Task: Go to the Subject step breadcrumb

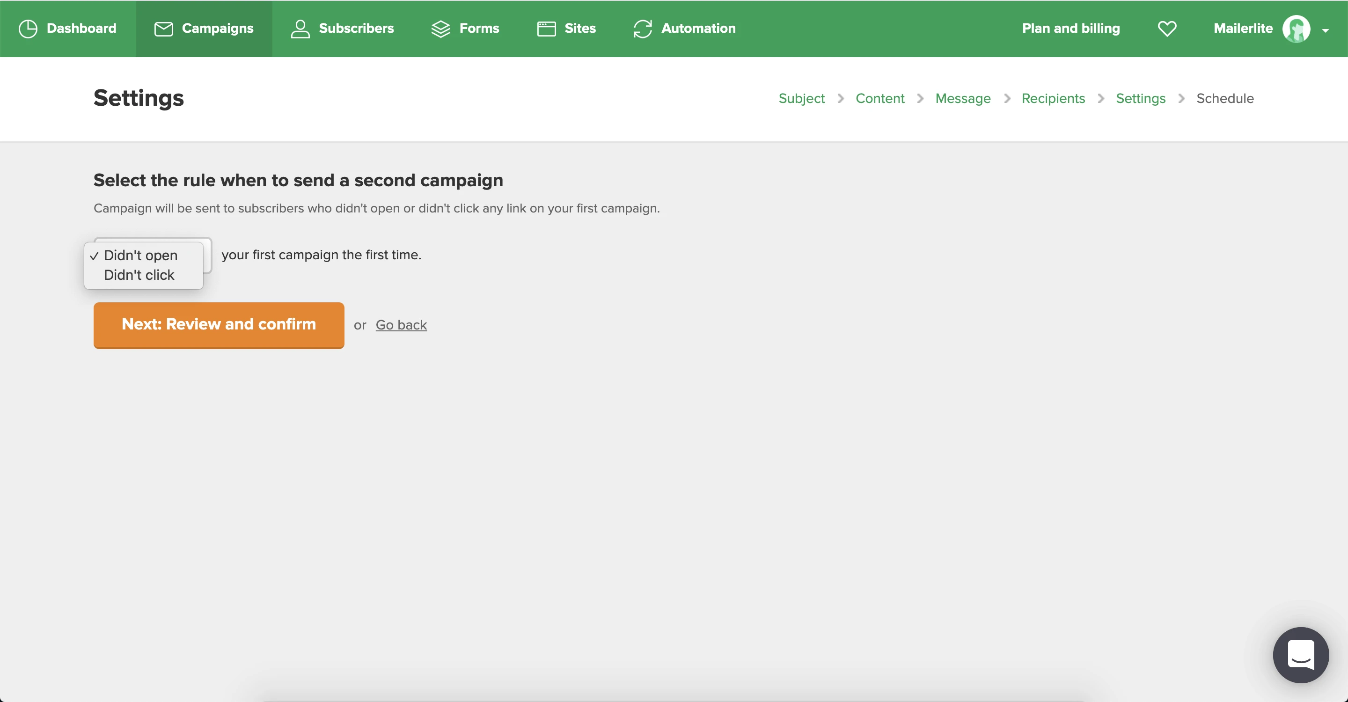Action: (801, 98)
